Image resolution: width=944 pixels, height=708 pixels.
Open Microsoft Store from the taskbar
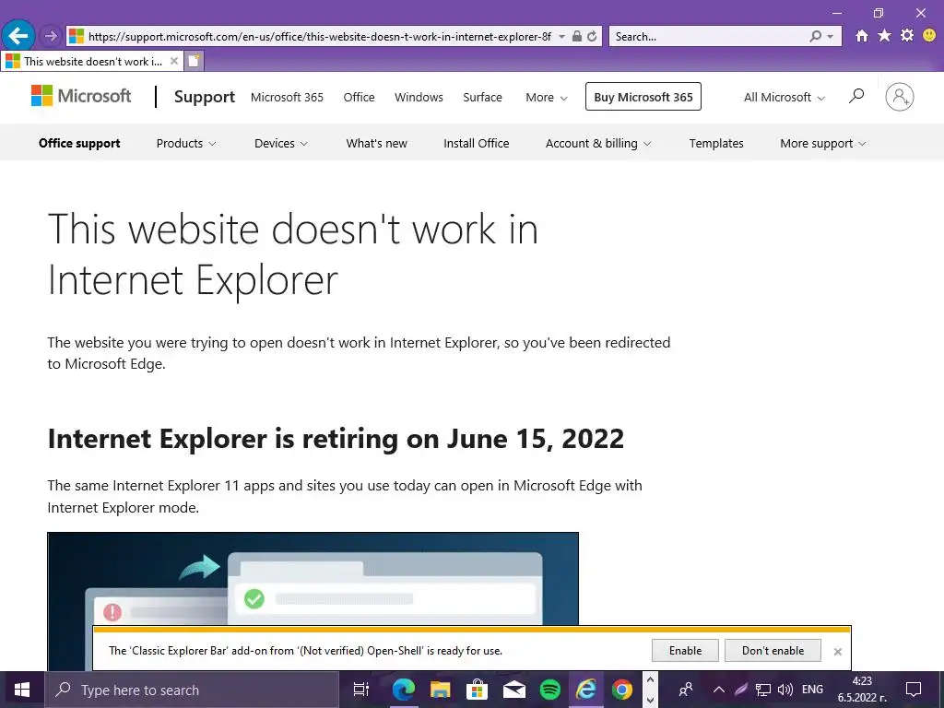pos(477,690)
